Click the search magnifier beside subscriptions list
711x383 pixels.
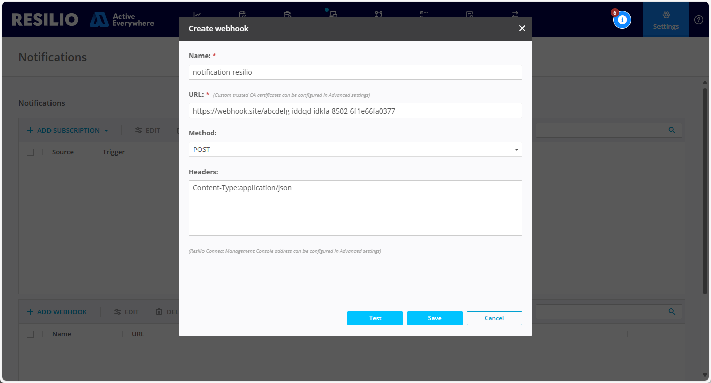(x=671, y=130)
